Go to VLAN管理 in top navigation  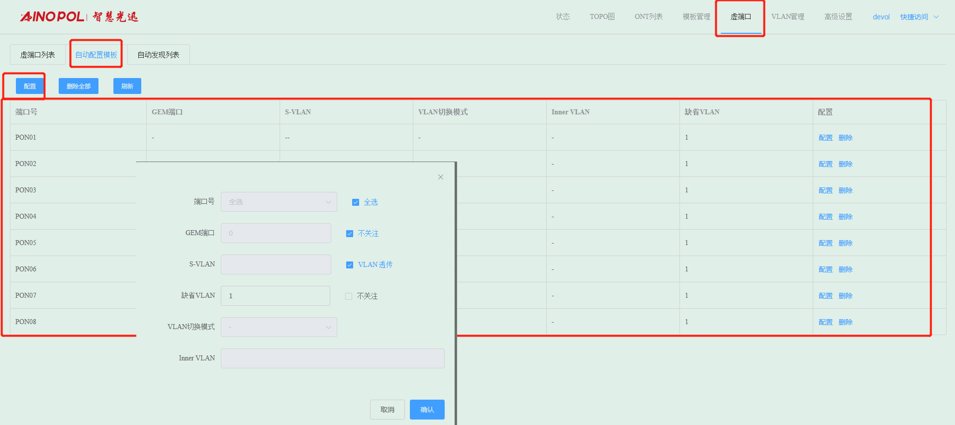click(787, 17)
